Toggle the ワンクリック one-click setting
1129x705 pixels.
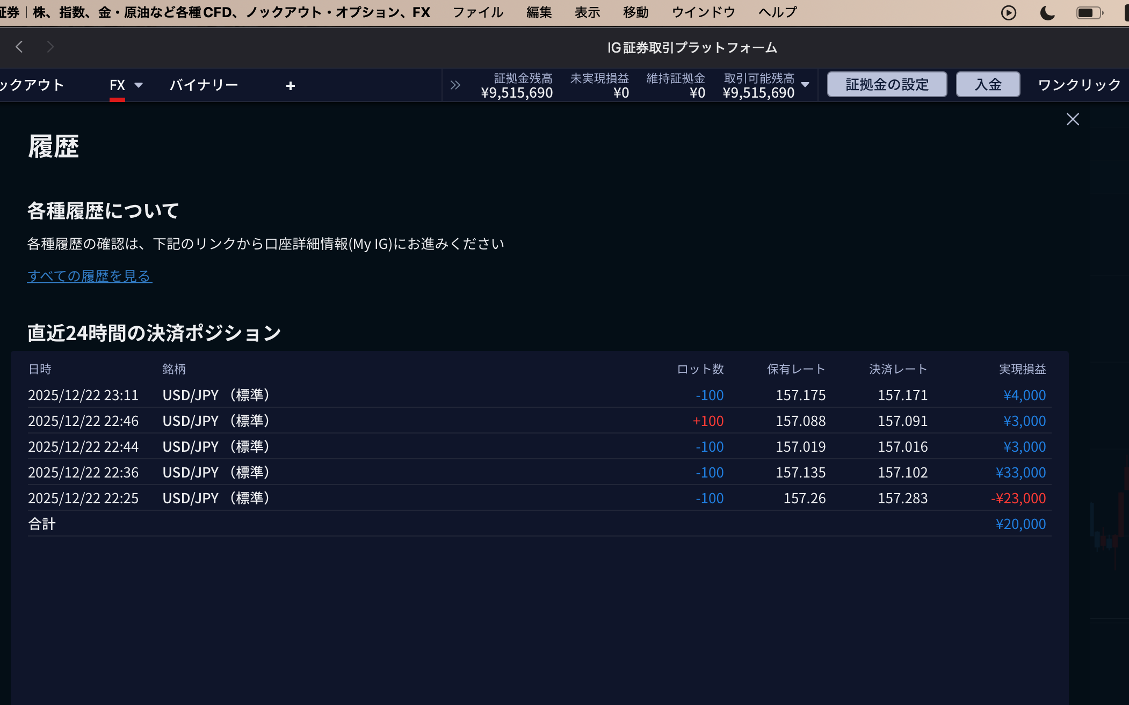coord(1079,85)
